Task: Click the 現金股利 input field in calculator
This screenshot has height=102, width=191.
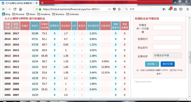Action: click(167, 47)
